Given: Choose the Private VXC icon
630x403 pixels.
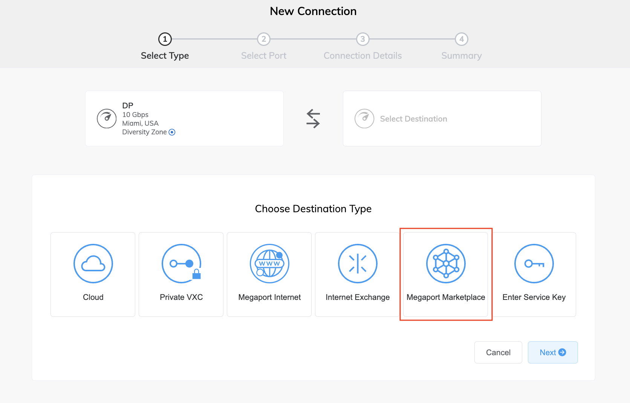Looking at the screenshot, I should (181, 263).
